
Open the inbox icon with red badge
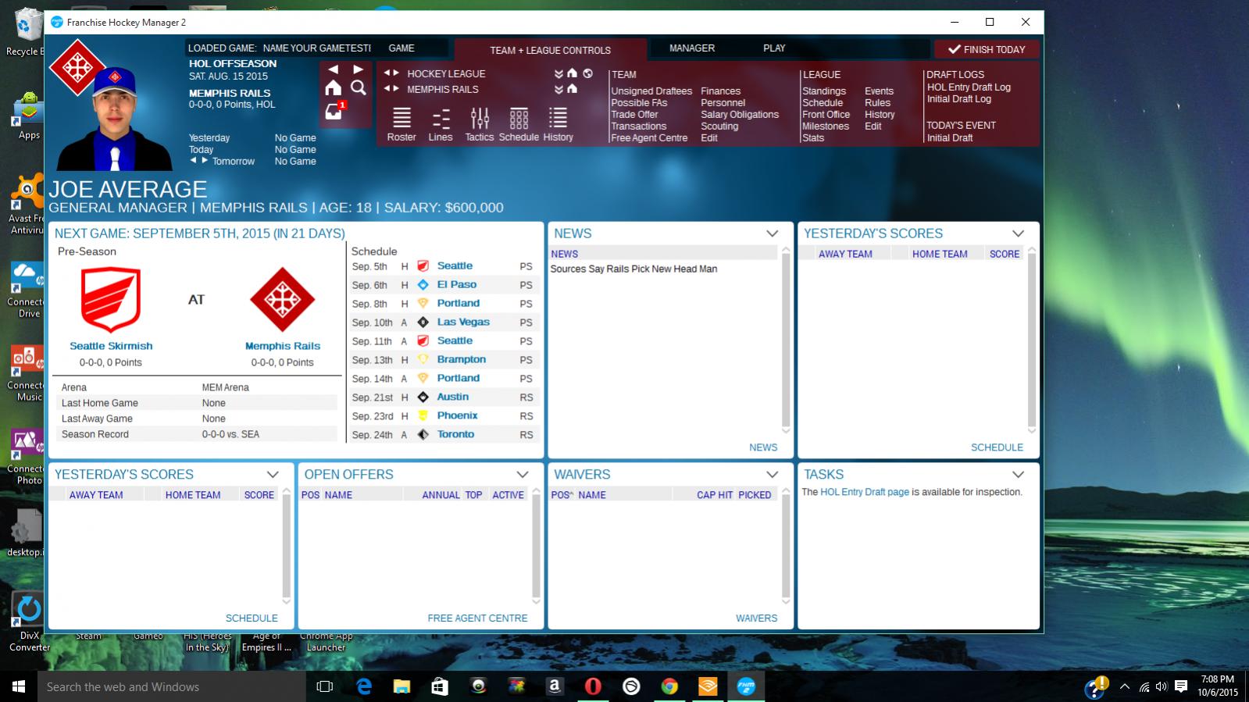tap(334, 111)
